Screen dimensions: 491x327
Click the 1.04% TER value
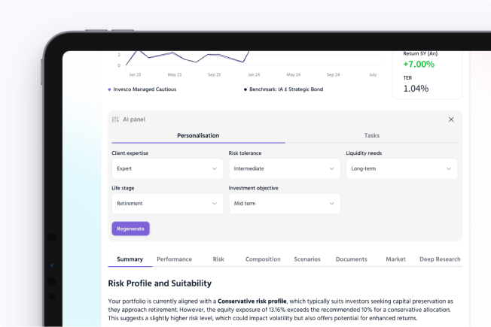point(416,89)
